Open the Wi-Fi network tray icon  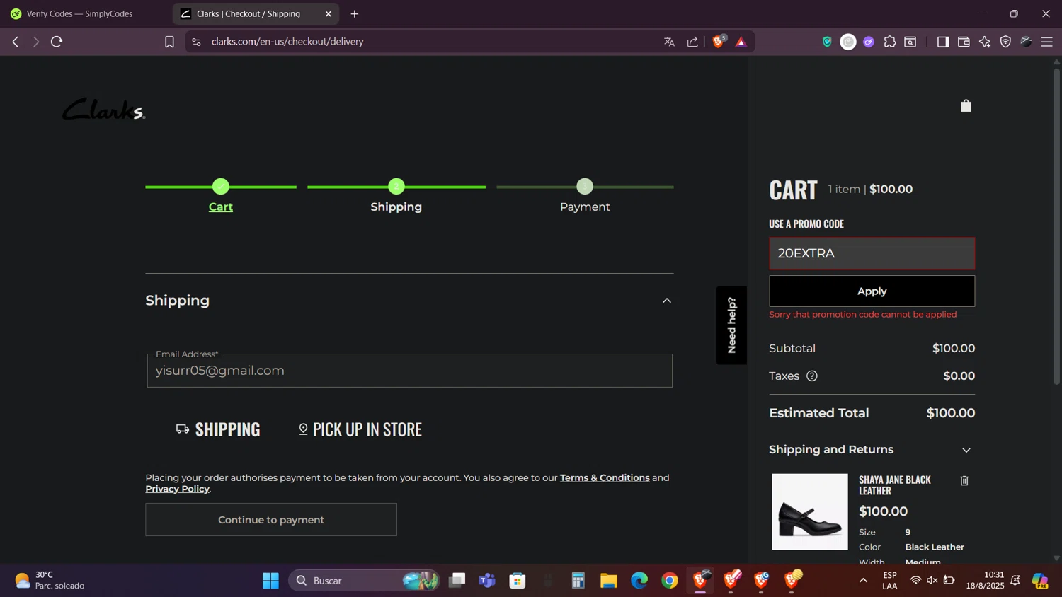coord(915,581)
